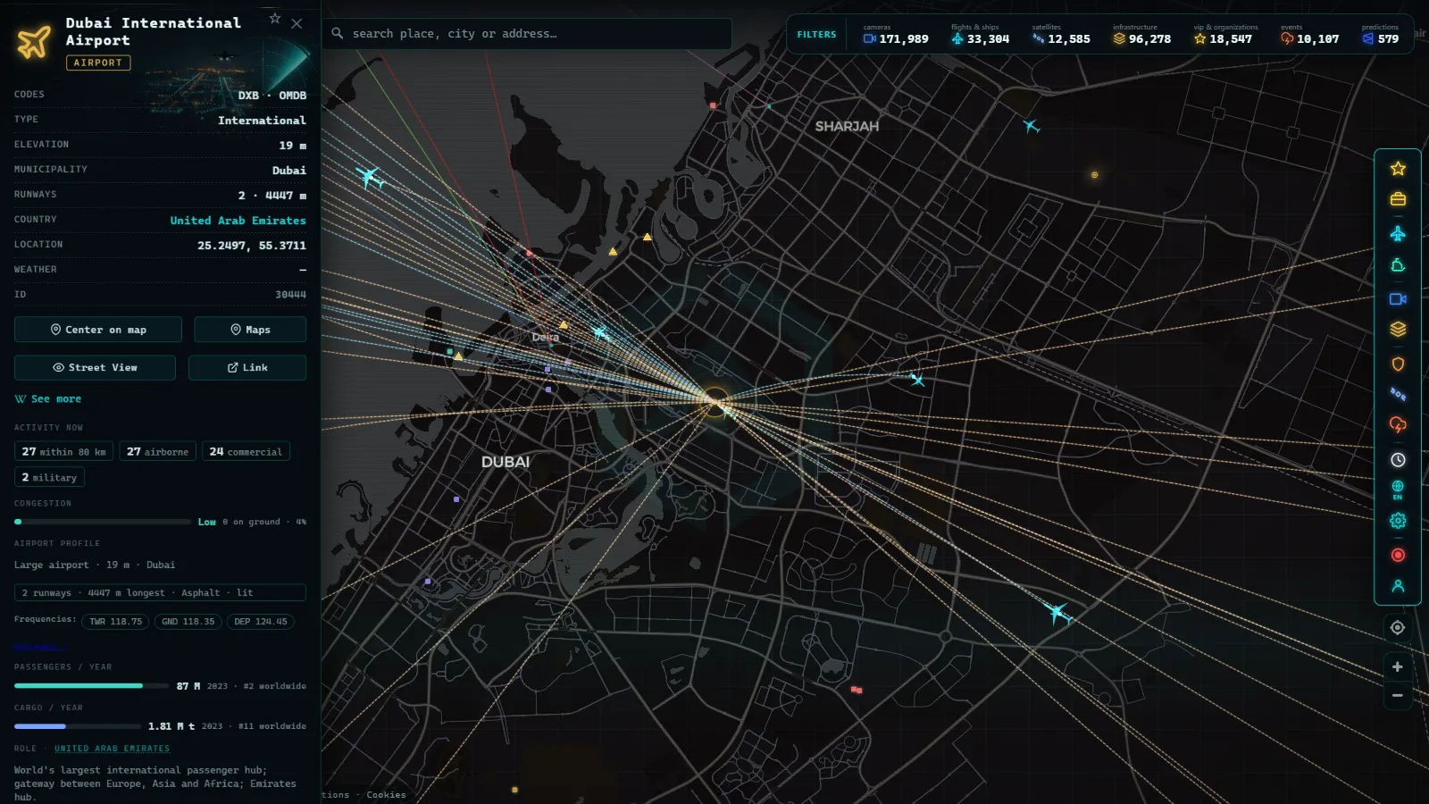Select the satellite icon in right sidebar

click(x=1398, y=394)
